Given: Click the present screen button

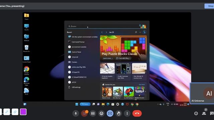Looking at the screenshot, I should point(110,113).
